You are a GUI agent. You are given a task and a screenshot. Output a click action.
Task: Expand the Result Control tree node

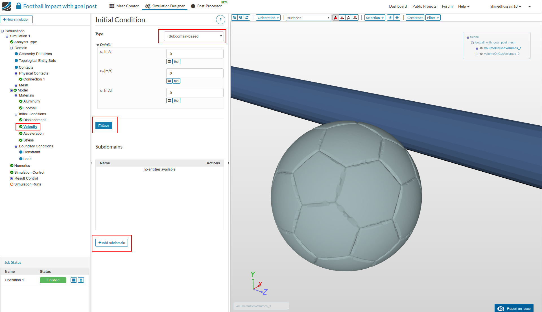point(12,178)
